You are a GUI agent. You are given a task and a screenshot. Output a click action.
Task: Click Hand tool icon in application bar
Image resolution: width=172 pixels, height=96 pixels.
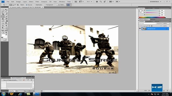click(97, 2)
